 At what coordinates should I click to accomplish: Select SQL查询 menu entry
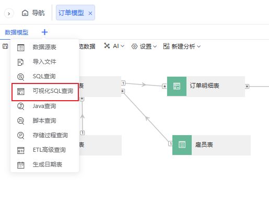pyautogui.click(x=44, y=76)
